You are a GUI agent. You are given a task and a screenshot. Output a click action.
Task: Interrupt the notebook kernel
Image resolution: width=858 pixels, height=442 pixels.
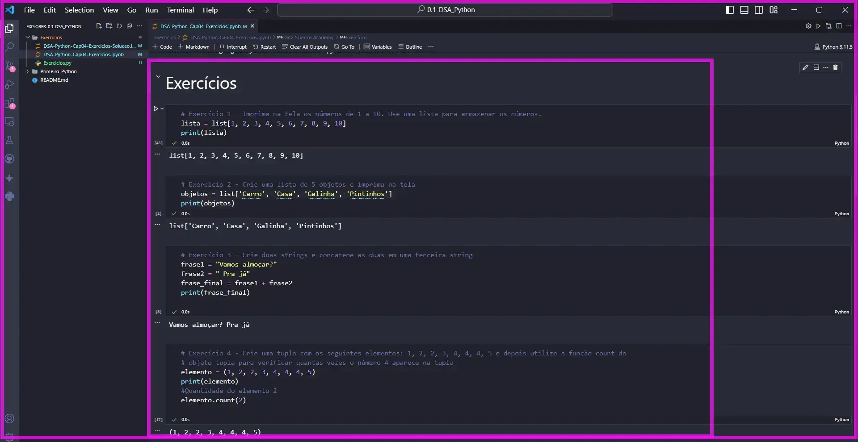233,46
